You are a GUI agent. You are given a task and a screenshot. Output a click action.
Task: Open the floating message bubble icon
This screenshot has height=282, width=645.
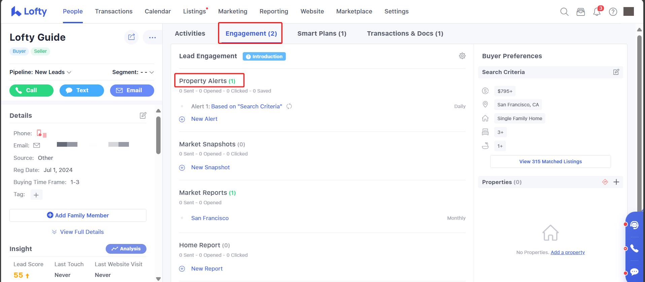(634, 272)
